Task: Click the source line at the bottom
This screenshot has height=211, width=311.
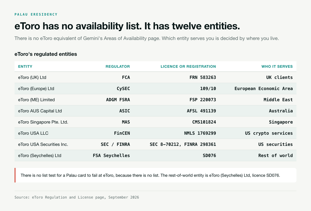Action: coord(77,197)
